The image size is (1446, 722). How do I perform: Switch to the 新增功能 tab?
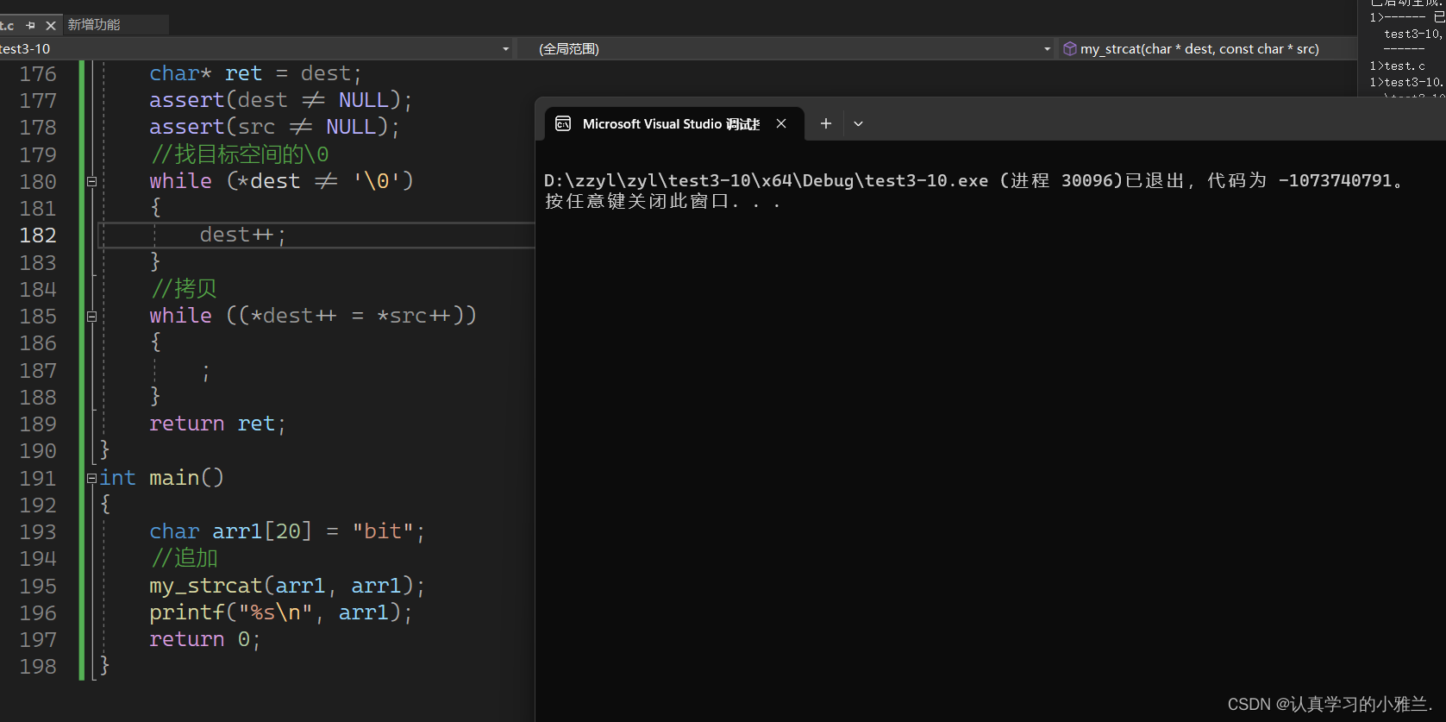coord(94,25)
